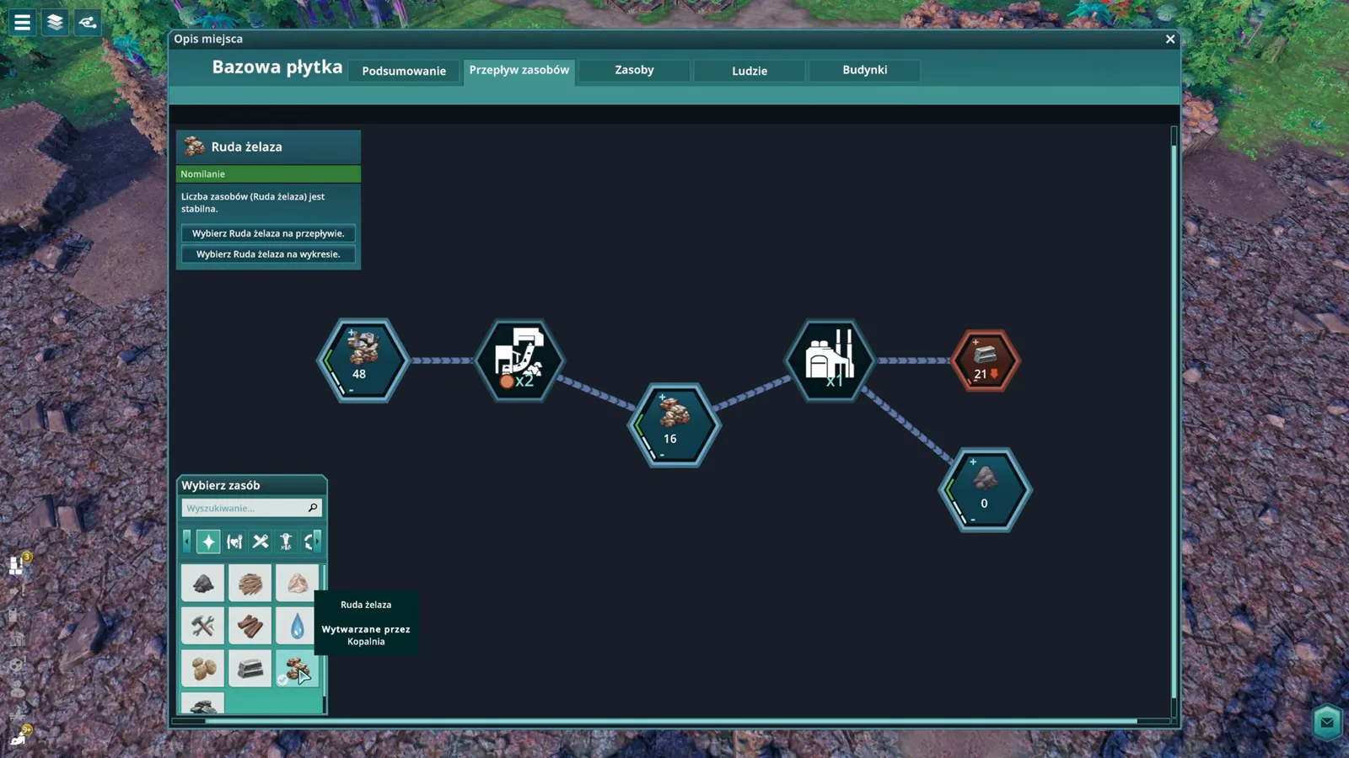Click Wybierz Ruda żelaza na wykresie button
The width and height of the screenshot is (1349, 758).
point(268,254)
